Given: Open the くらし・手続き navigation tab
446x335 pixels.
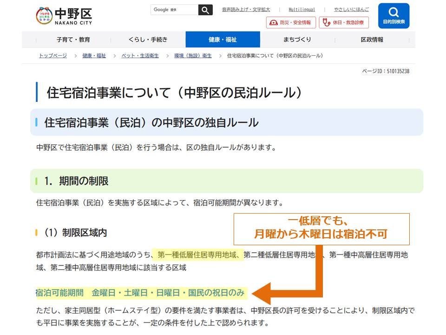Looking at the screenshot, I should point(148,40).
